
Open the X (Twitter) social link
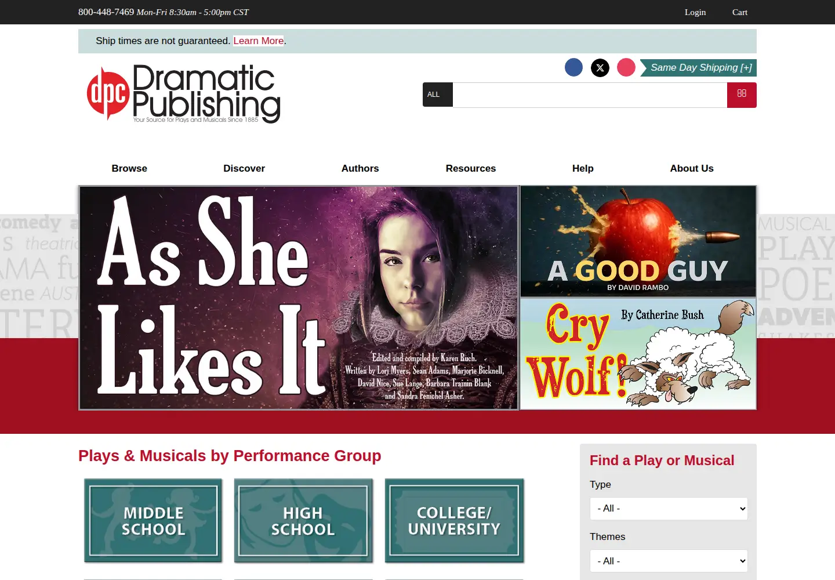click(600, 68)
